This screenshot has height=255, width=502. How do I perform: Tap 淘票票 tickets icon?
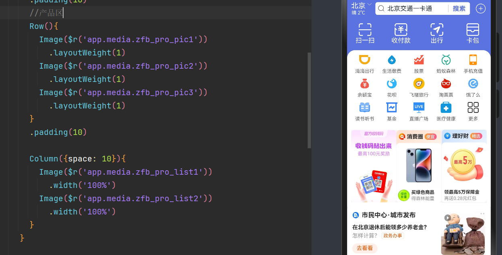coord(446,84)
